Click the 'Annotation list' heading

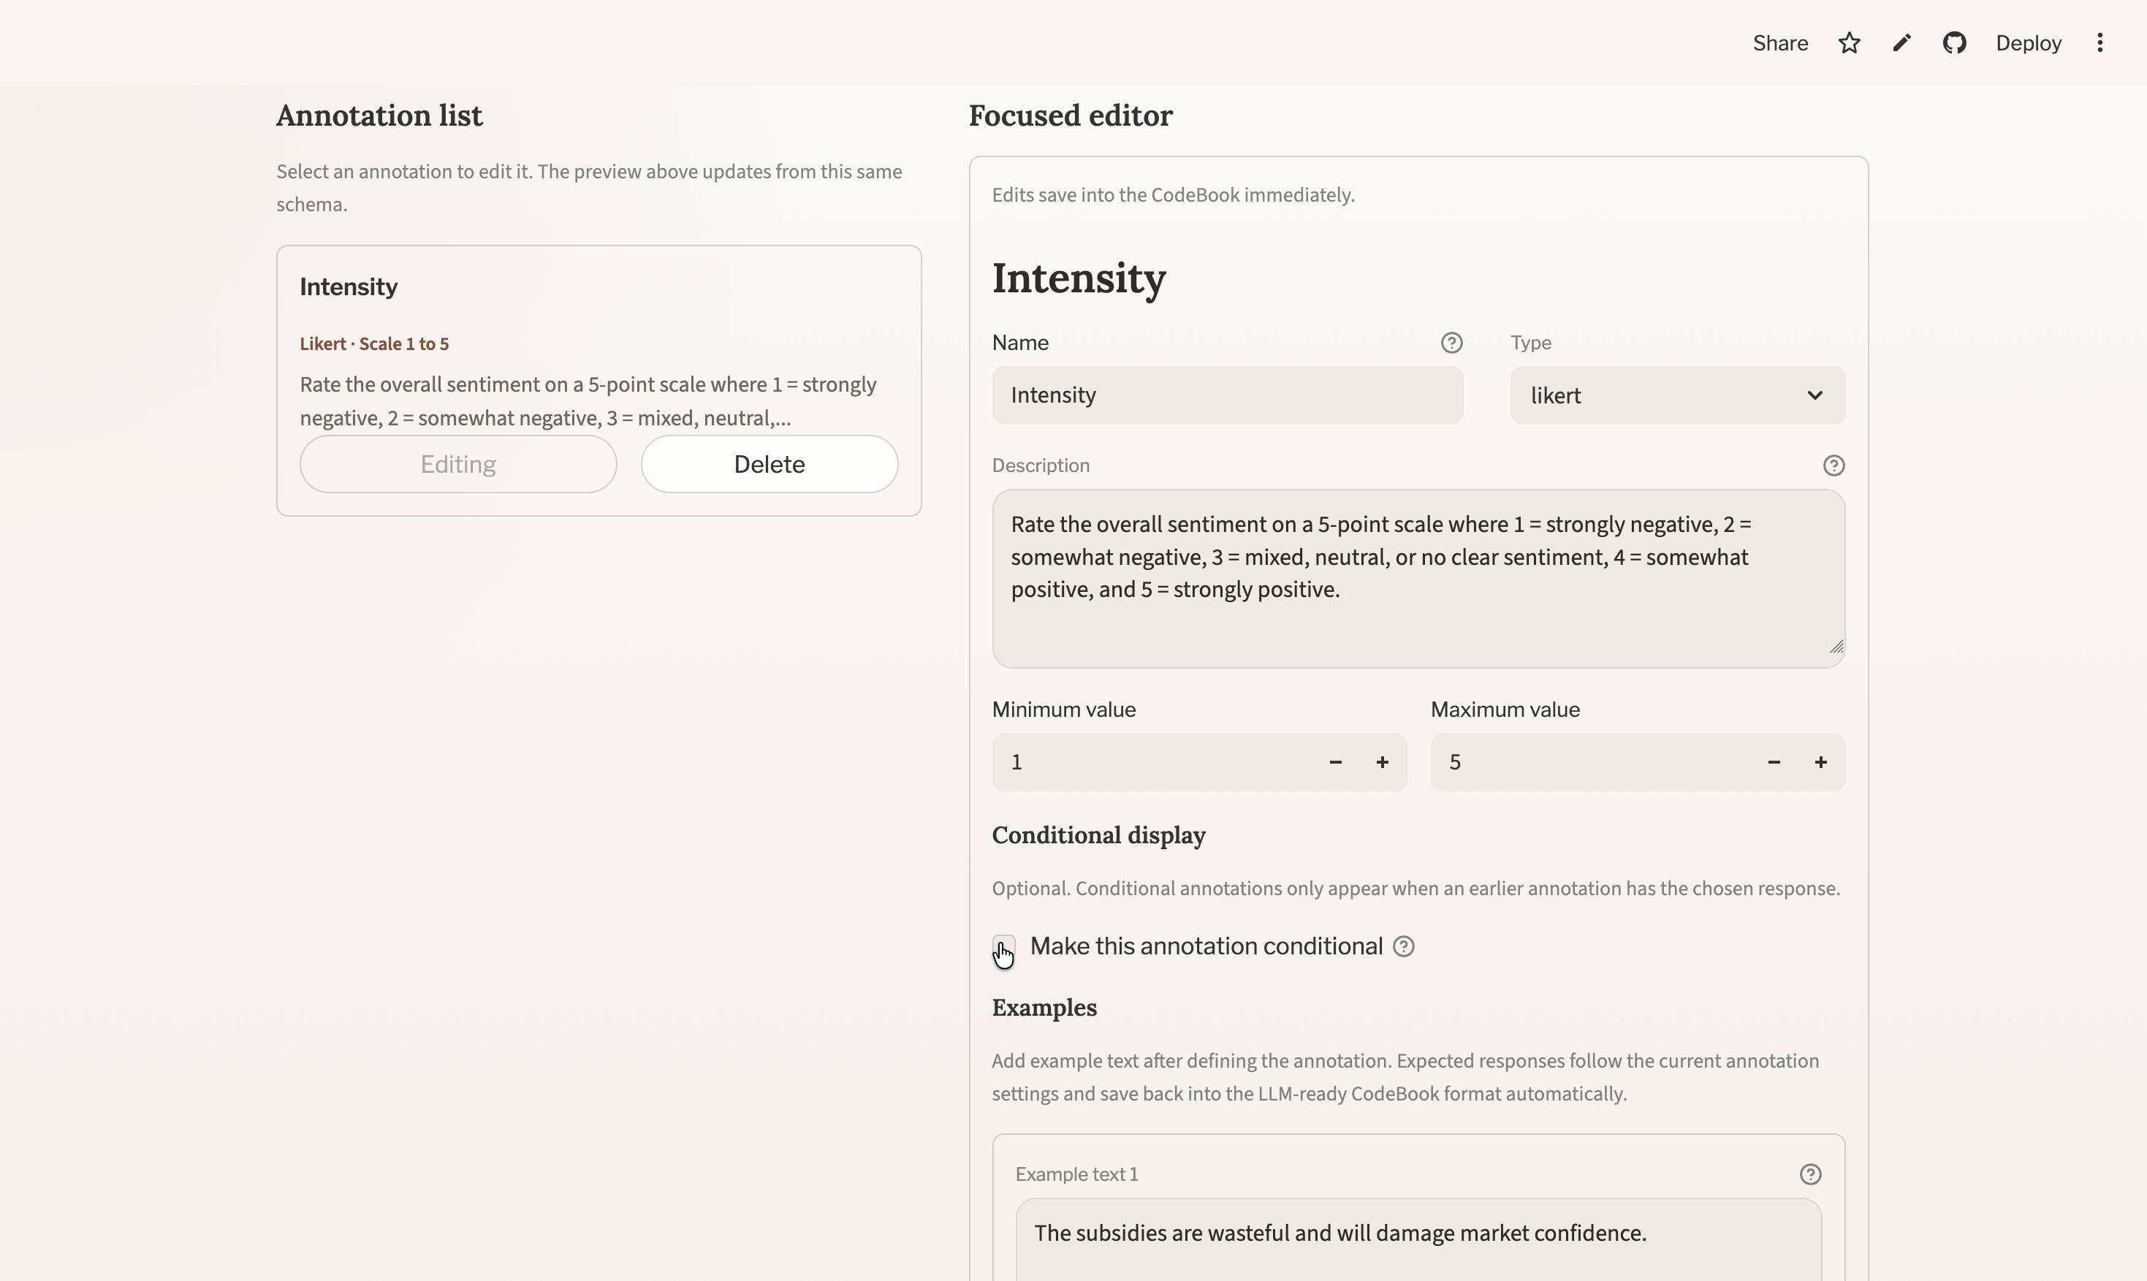click(379, 115)
